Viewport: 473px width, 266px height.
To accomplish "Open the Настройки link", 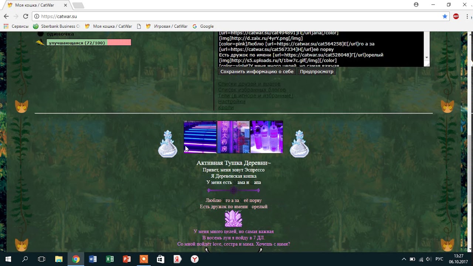I will tap(232, 102).
